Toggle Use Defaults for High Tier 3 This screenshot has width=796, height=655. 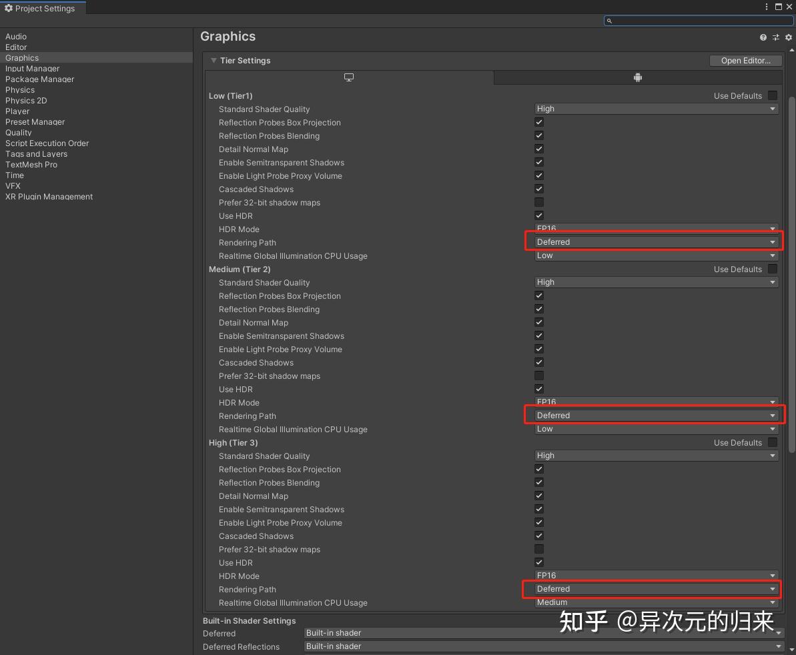click(x=772, y=442)
